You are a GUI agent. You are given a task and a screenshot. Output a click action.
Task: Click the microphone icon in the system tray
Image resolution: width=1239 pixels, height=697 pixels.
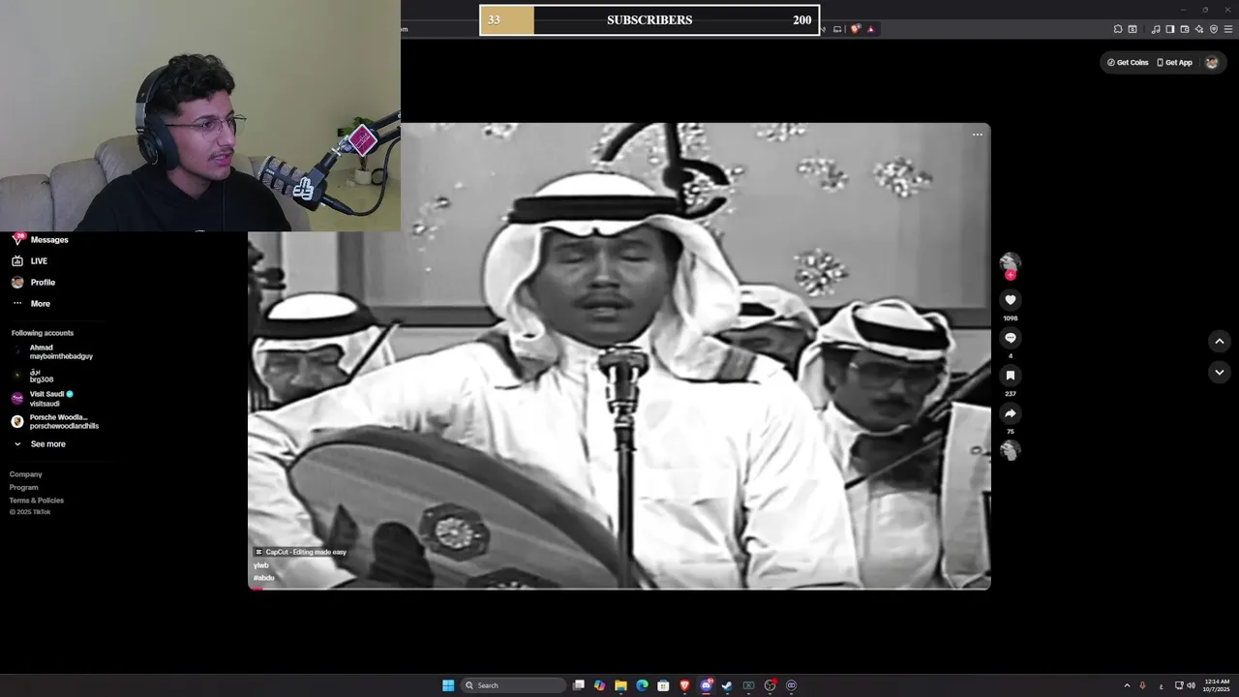tap(1143, 685)
